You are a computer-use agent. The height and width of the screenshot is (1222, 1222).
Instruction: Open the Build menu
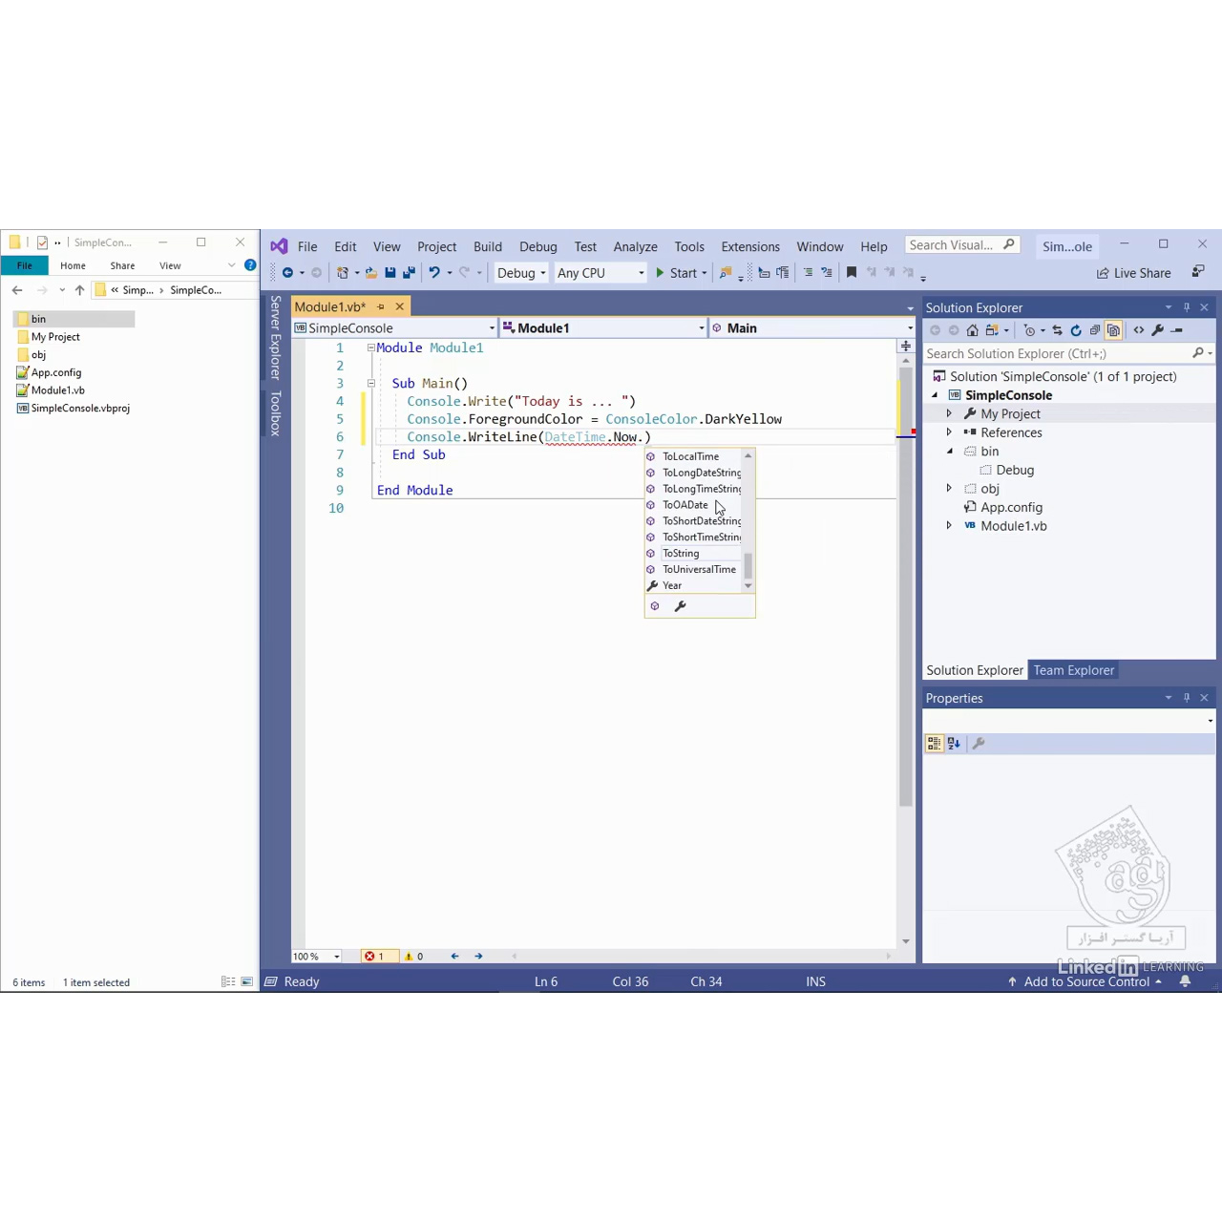(x=488, y=246)
